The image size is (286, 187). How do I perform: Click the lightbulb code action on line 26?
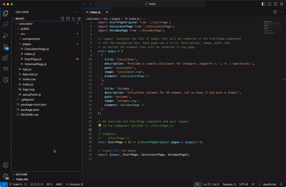100,125
